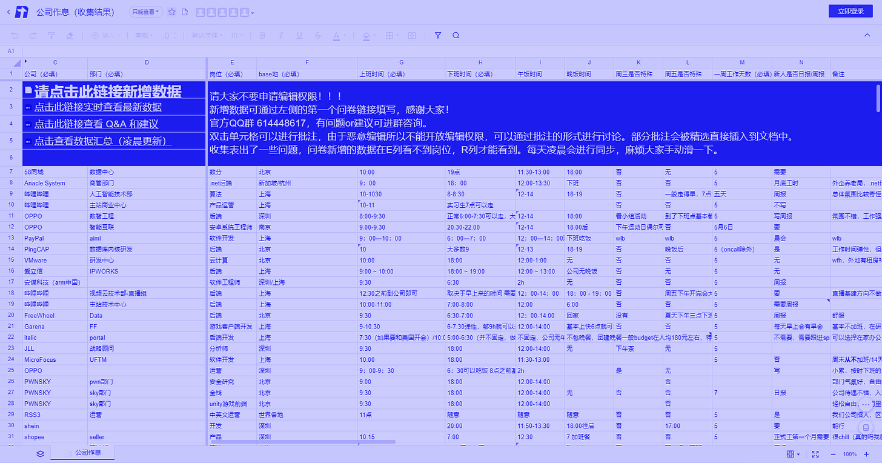The width and height of the screenshot is (882, 463).
Task: Open the grid view mode dropdown in status bar
Action: click(x=793, y=454)
